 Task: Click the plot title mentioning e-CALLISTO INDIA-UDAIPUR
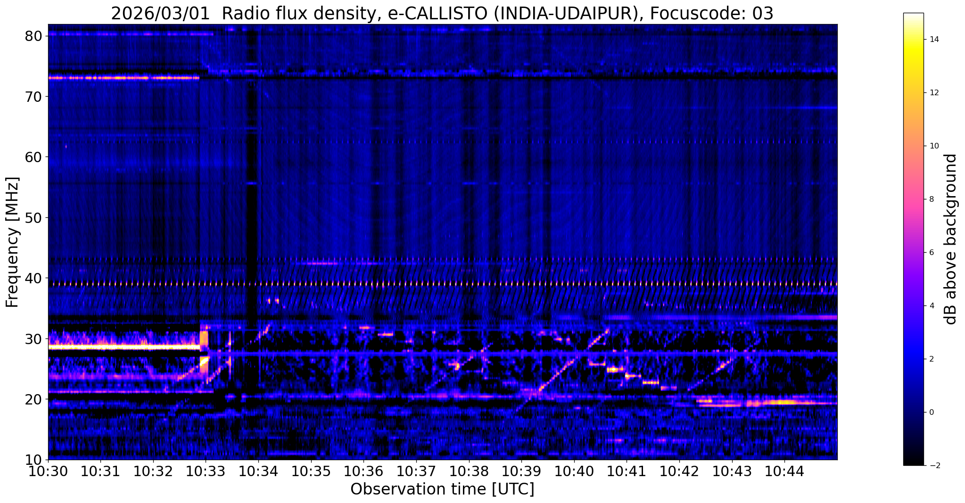(x=442, y=14)
